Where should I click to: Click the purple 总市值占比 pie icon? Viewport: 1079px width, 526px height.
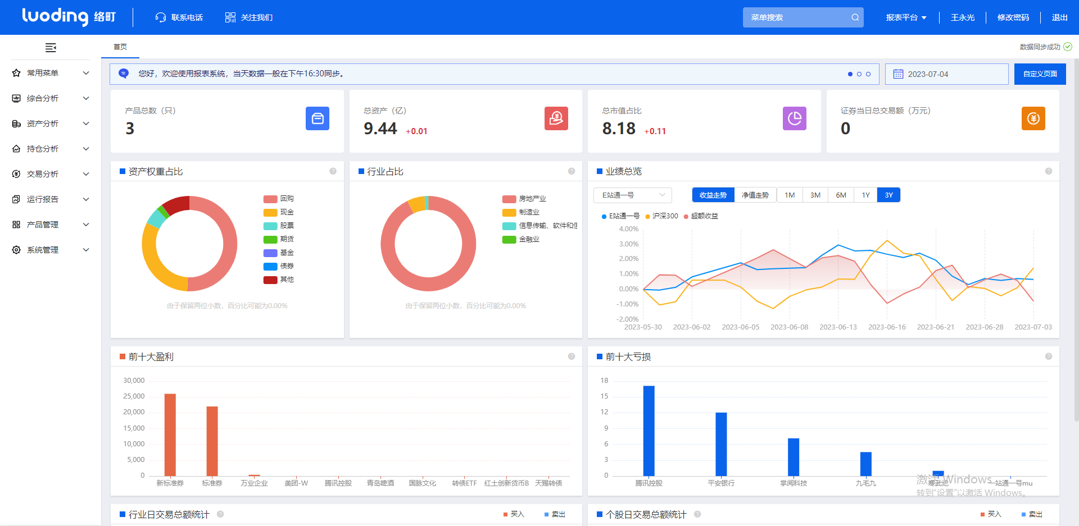pos(795,118)
